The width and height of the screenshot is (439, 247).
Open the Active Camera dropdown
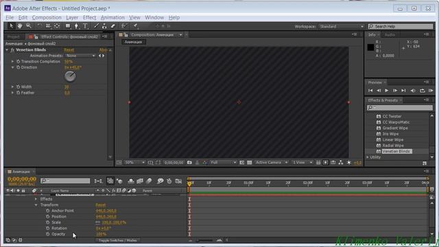click(272, 163)
